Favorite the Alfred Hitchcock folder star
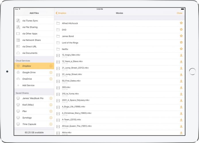 [181, 23]
